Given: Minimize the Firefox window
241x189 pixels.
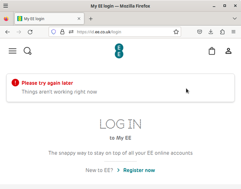Looking at the screenshot, I should point(214,6).
